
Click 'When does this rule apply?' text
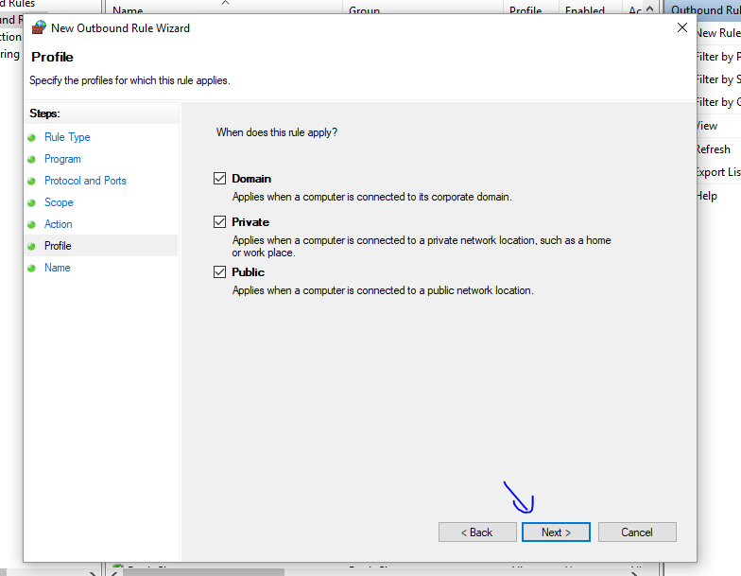point(277,132)
